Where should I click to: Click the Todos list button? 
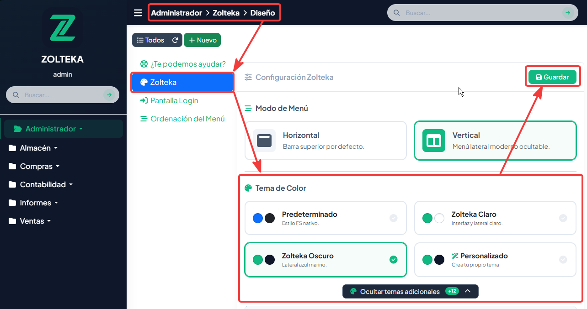[x=150, y=40]
